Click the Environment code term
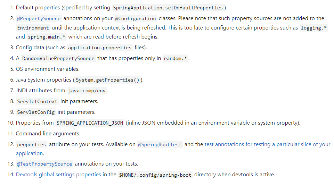Image resolution: width=334 pixels, height=185 pixels. click(x=33, y=28)
